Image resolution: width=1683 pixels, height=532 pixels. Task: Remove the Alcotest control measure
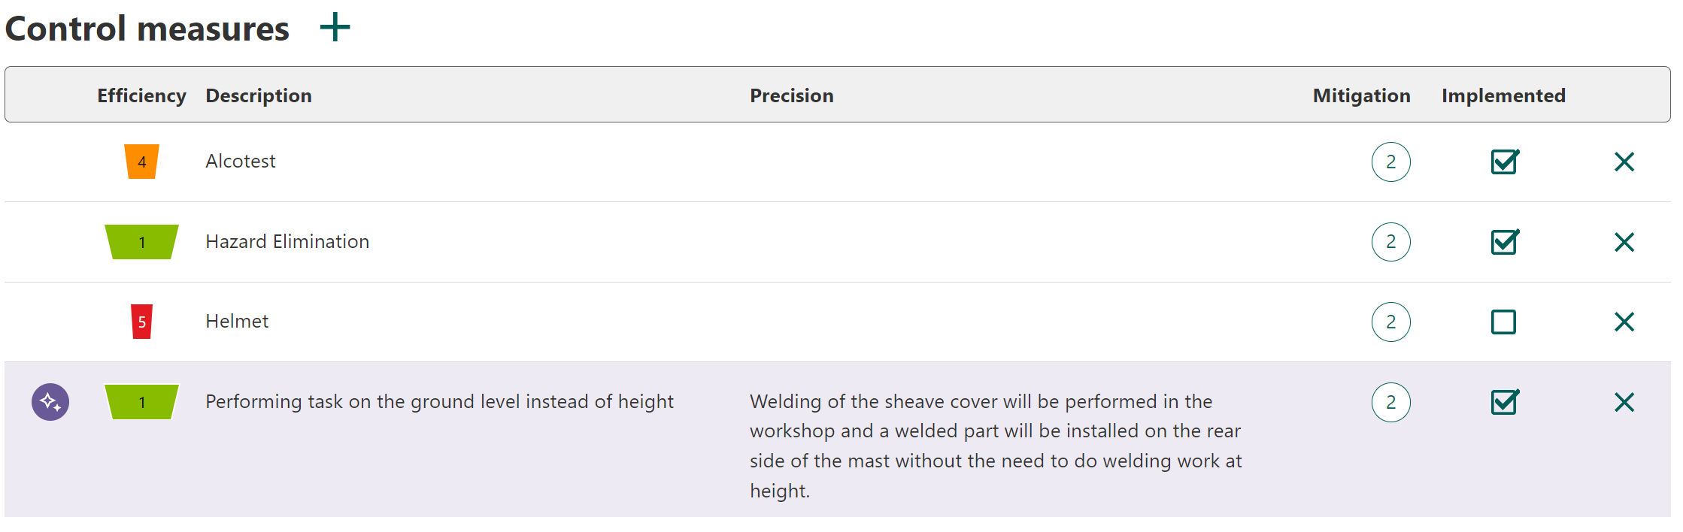(x=1624, y=162)
